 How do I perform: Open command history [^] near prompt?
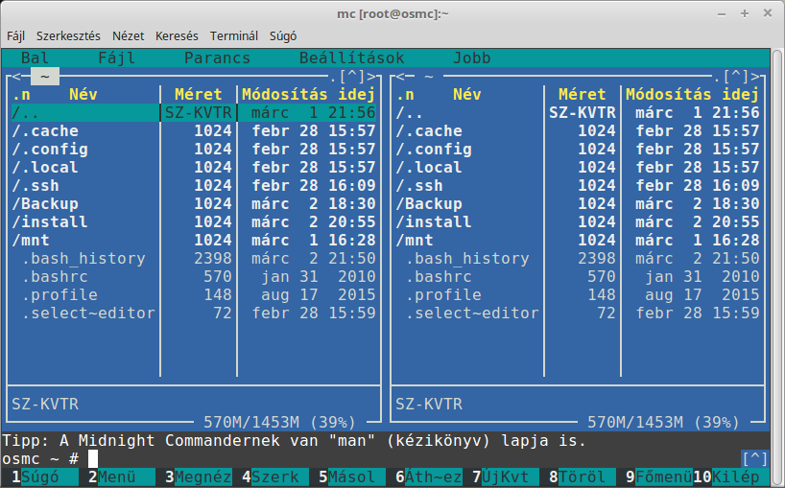pyautogui.click(x=755, y=458)
